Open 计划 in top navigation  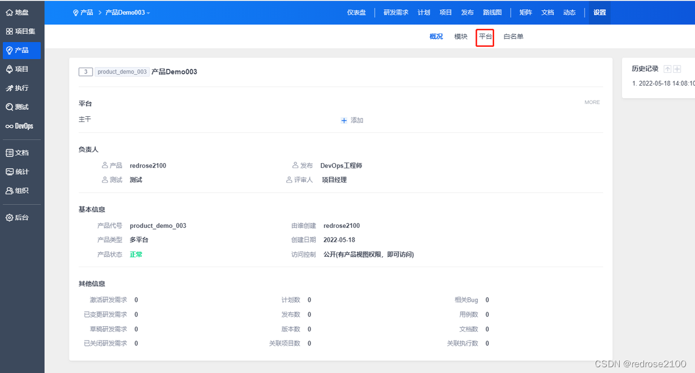point(423,12)
